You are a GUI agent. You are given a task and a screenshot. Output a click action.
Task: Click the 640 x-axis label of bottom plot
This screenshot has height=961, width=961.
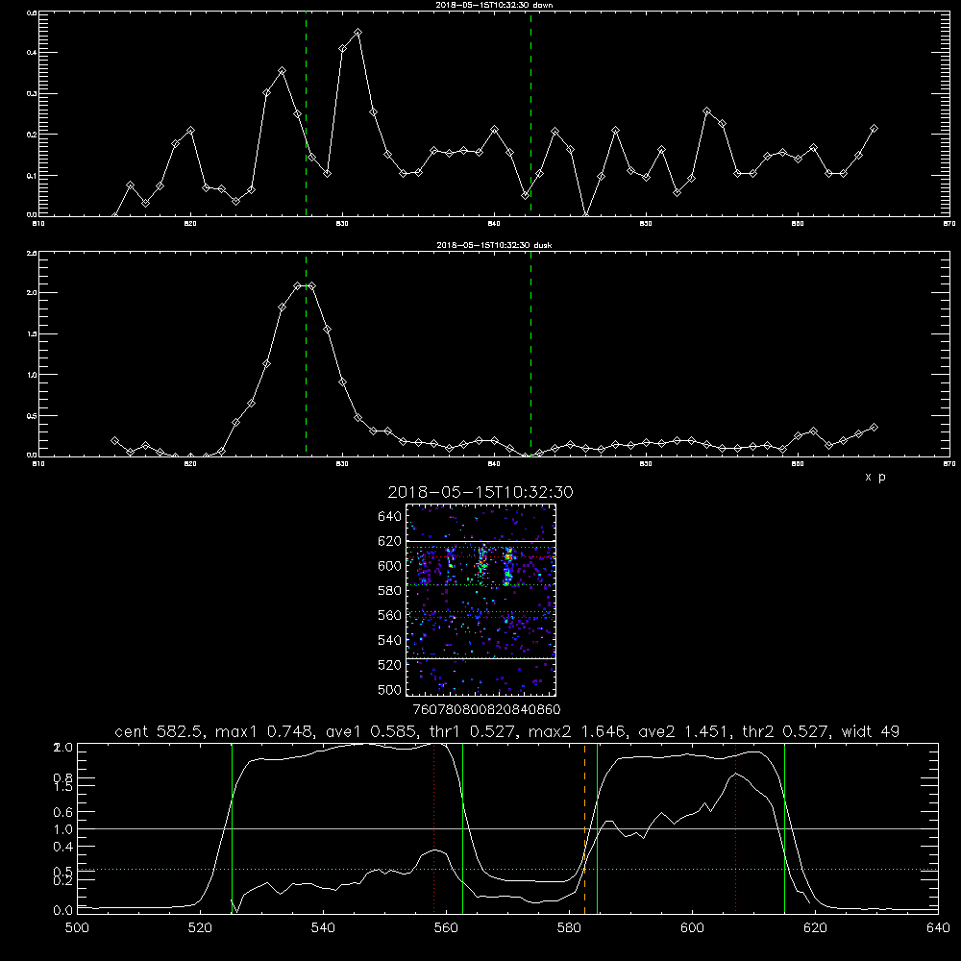tap(938, 928)
